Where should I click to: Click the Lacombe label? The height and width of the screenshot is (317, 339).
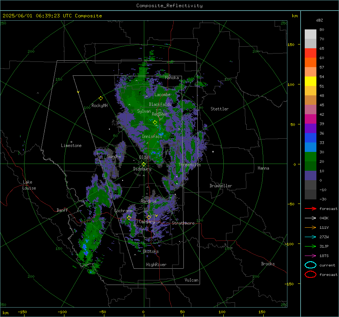click(x=162, y=95)
